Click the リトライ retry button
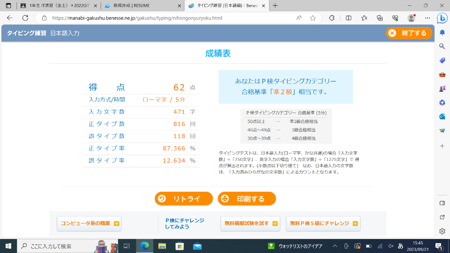Screen dimensions: 450x253 184,199
